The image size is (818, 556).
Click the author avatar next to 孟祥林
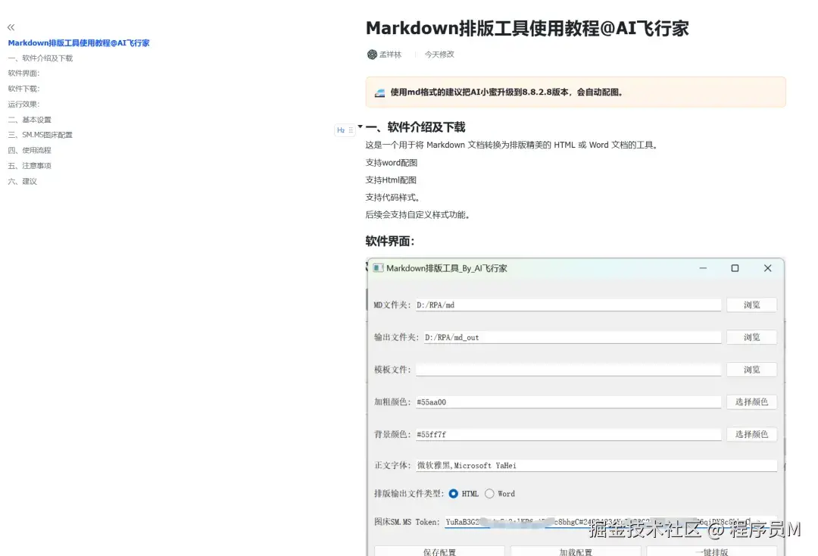coord(372,55)
